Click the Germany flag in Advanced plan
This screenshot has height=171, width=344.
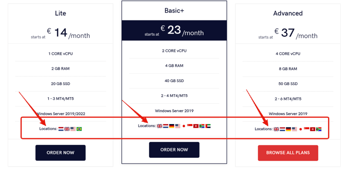point(288,129)
